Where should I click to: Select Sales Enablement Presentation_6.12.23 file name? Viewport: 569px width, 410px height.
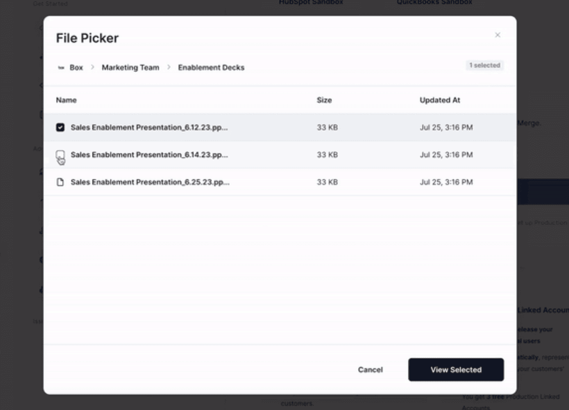pyautogui.click(x=149, y=128)
